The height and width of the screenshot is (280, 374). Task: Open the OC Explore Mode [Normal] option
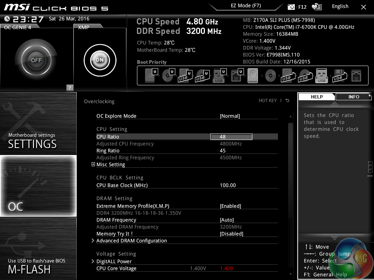pos(230,116)
